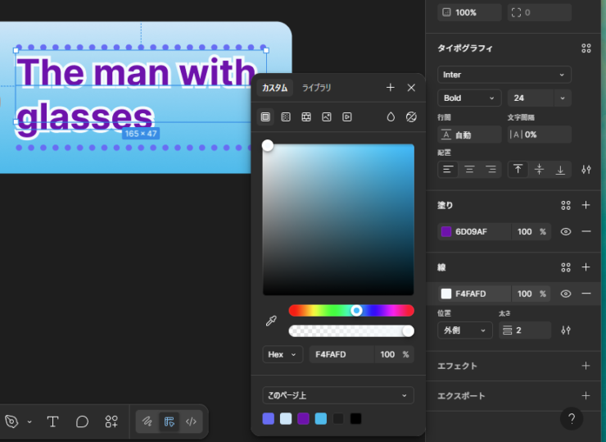Switch to the カスタム tab
Viewport: 606px width, 442px height.
coord(274,88)
